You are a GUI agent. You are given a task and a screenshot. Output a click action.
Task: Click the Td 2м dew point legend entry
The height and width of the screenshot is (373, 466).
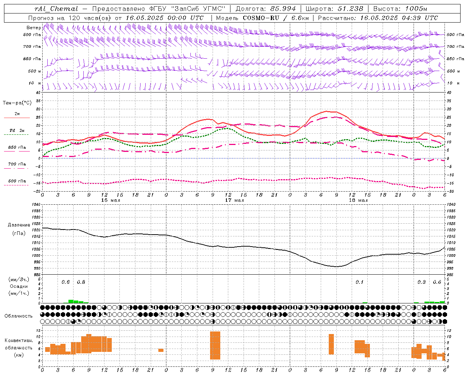[x=17, y=130]
